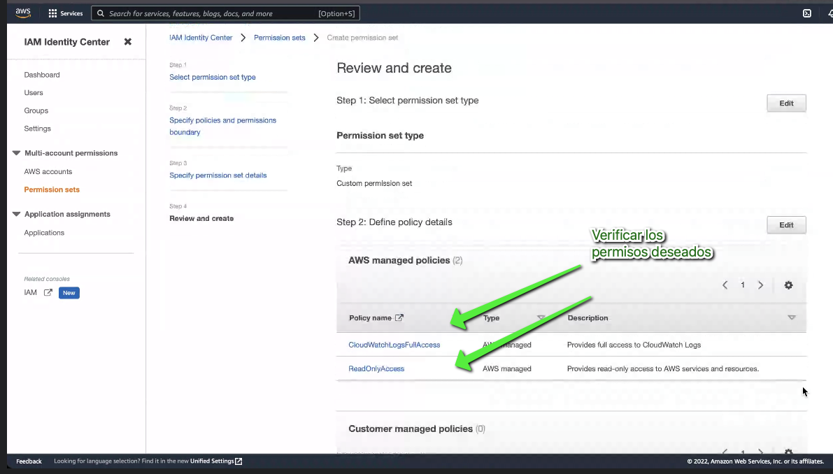Go to next page of AWS managed policies
The height and width of the screenshot is (474, 833).
point(761,285)
